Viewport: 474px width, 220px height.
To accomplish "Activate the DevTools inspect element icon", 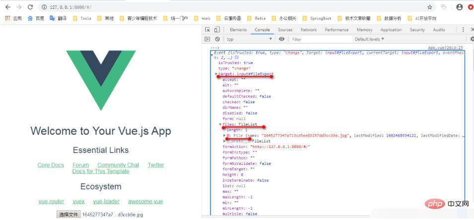I will click(207, 30).
